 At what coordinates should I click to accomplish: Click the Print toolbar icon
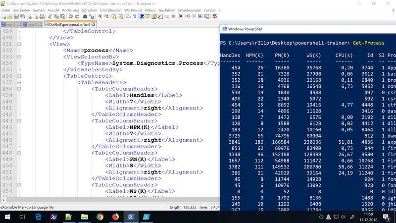(42, 16)
